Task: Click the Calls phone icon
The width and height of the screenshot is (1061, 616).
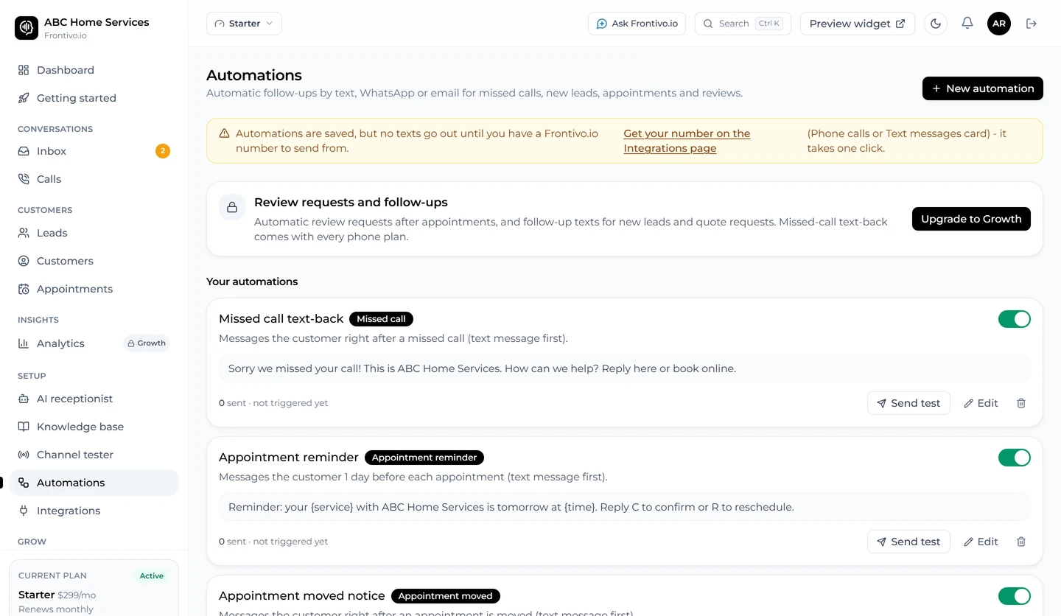Action: pyautogui.click(x=24, y=179)
